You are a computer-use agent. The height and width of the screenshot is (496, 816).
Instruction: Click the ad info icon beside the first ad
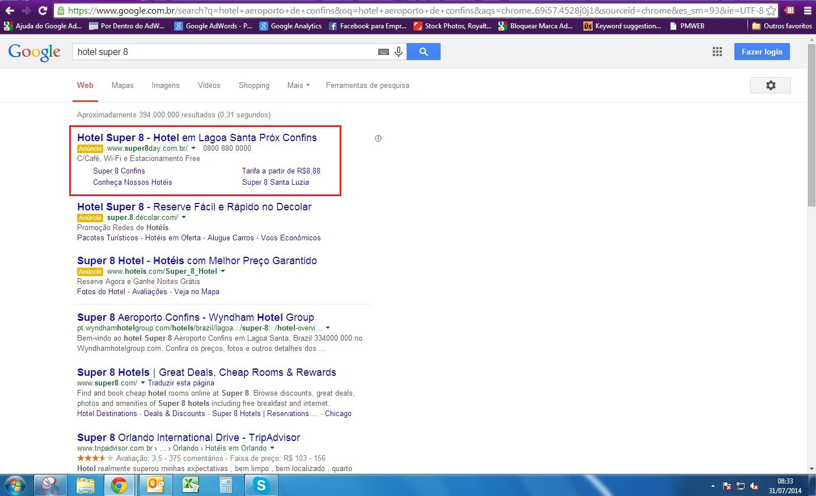[x=378, y=138]
